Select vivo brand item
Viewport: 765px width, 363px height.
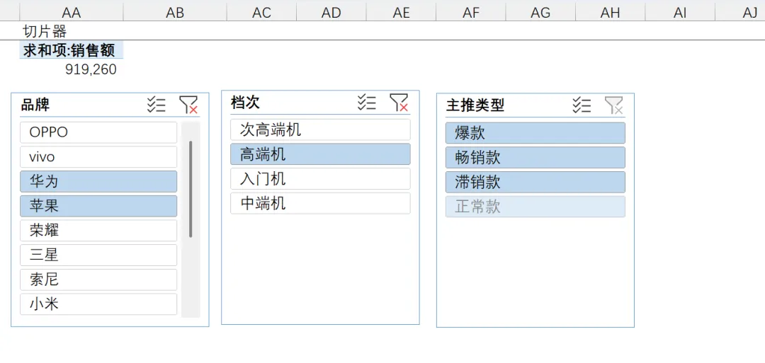pyautogui.click(x=98, y=157)
